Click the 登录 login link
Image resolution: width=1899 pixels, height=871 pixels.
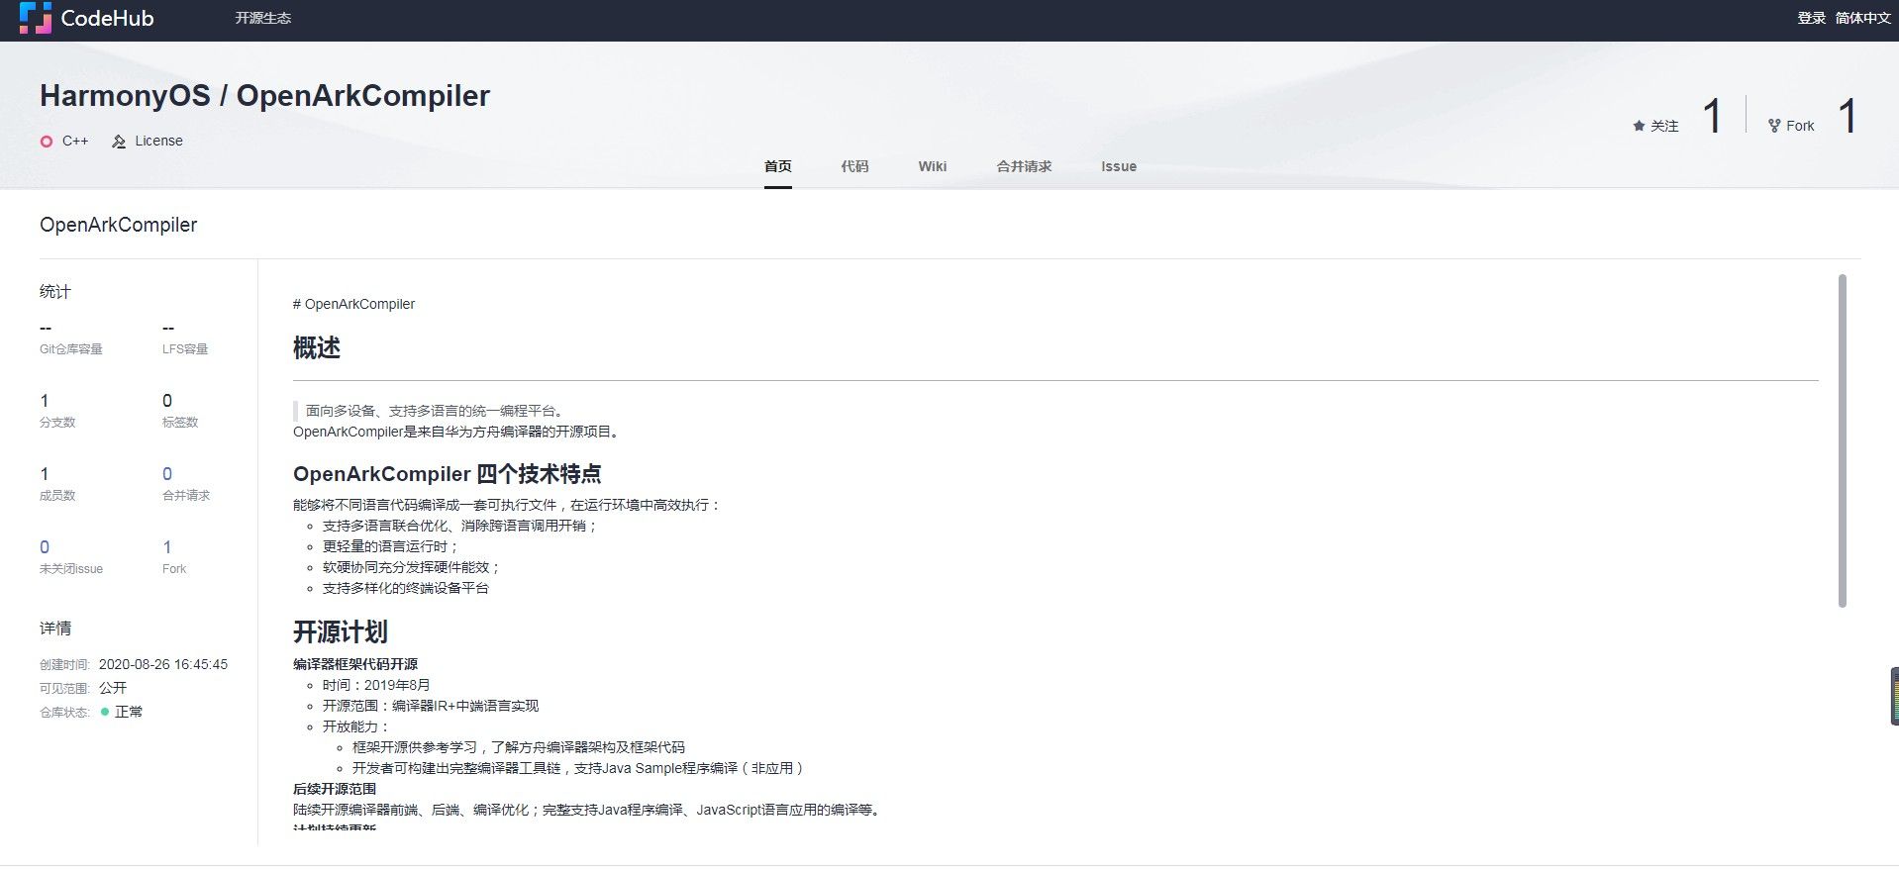pos(1811,18)
